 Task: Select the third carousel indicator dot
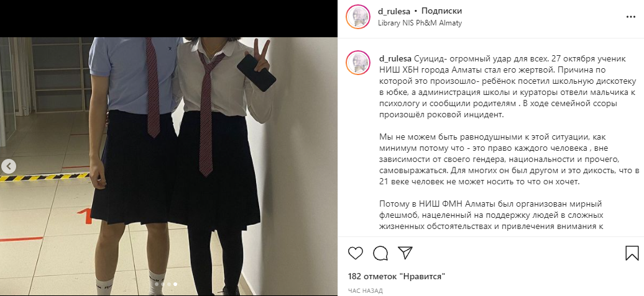(x=169, y=284)
